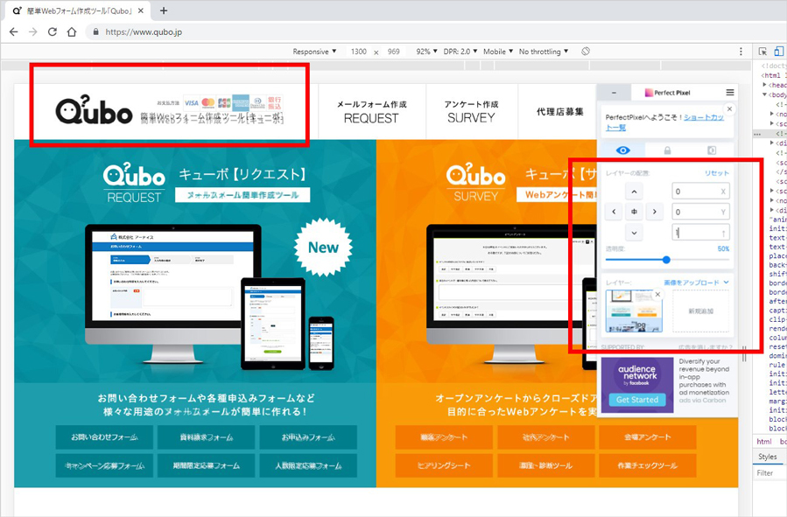Activate the DevTools inspect element icon

pos(762,51)
